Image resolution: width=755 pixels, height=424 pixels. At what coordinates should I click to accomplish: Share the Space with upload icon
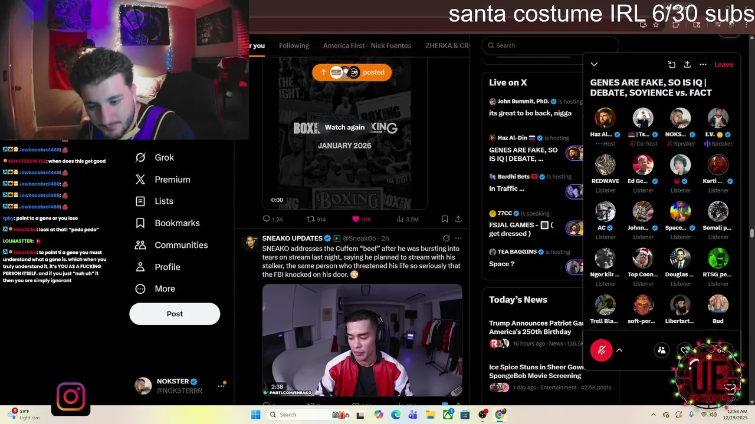(687, 64)
